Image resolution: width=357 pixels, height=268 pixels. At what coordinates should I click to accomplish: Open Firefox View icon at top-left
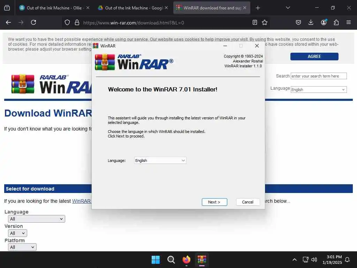(x=7, y=8)
